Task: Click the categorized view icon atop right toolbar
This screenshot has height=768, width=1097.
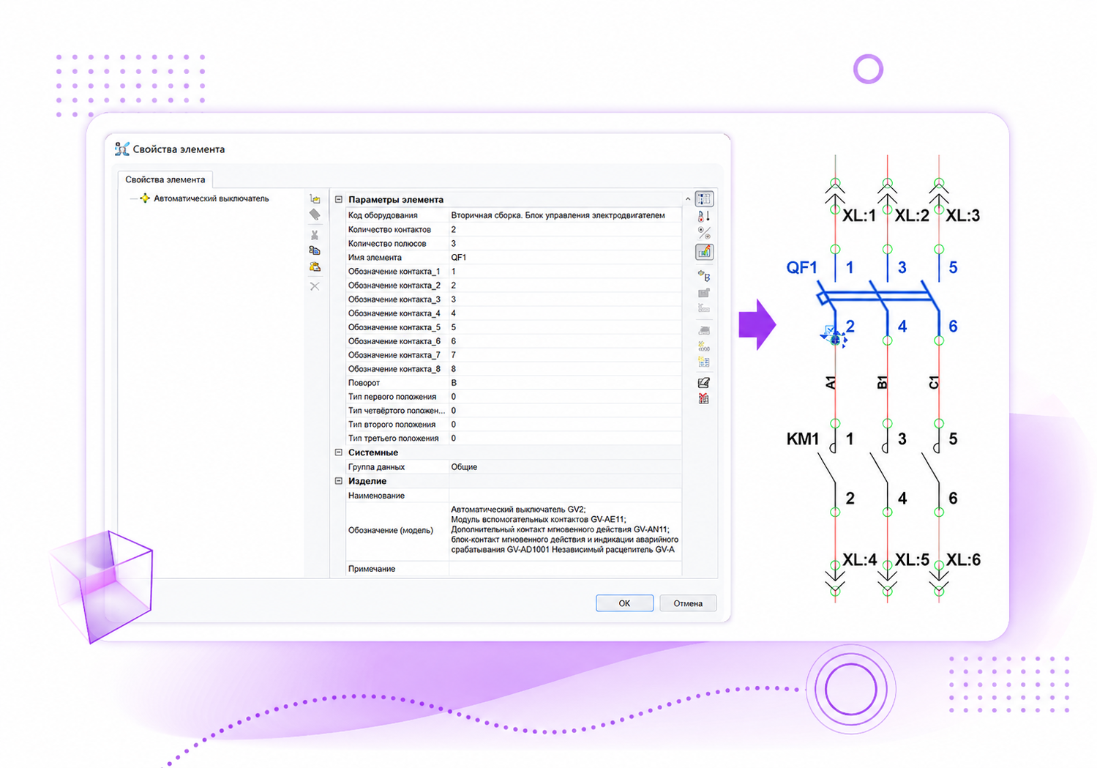Action: [704, 199]
